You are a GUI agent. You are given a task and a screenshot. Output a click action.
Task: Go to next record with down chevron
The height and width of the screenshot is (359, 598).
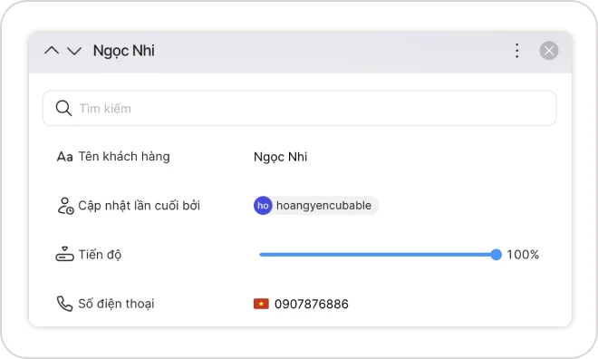point(74,51)
